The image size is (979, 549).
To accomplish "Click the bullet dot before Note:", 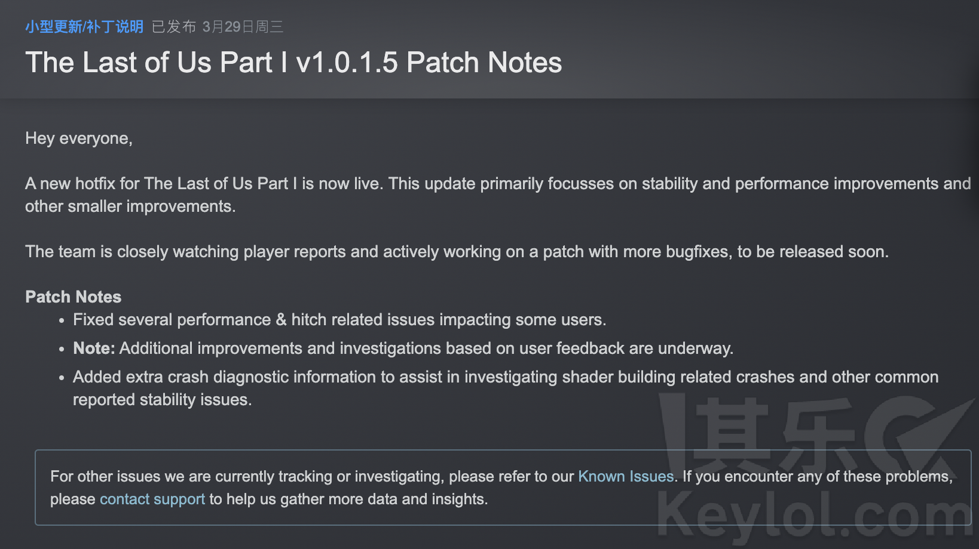I will point(62,350).
